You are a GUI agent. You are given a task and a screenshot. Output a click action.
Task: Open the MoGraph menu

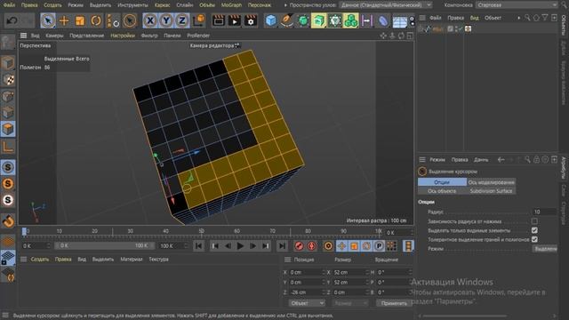click(x=231, y=5)
